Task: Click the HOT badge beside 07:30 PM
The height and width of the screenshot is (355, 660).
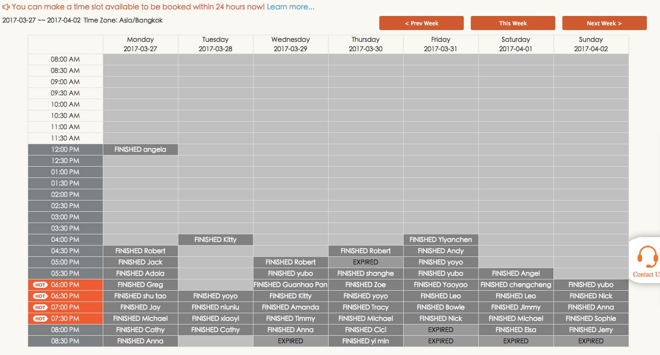Action: pyautogui.click(x=40, y=318)
